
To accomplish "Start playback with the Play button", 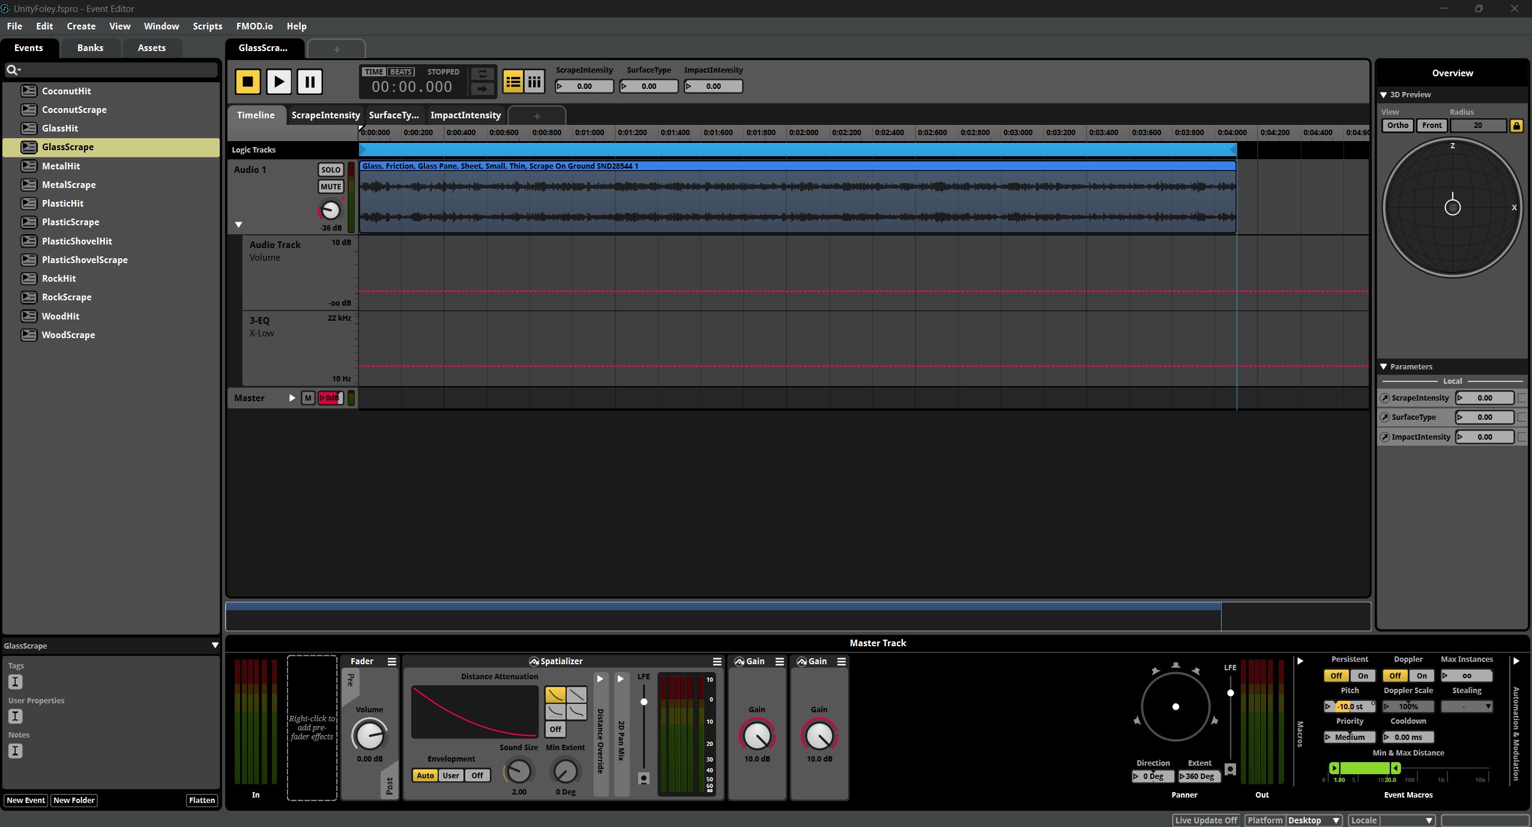I will (x=279, y=82).
